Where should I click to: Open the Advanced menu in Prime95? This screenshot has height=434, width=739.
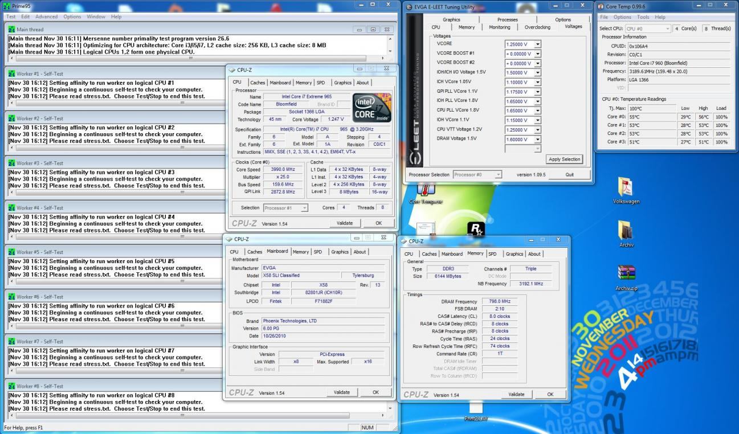[x=47, y=17]
